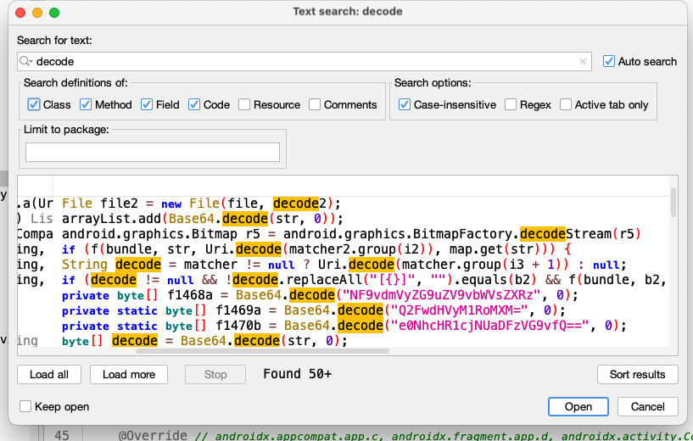Screen dimensions: 693x441
Task: Click the search magnifier icon in text field
Action: [27, 62]
